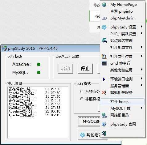The height and width of the screenshot is (145, 147).
Task: Choose 查看 phpinfo menu entry
Action: [123, 11]
